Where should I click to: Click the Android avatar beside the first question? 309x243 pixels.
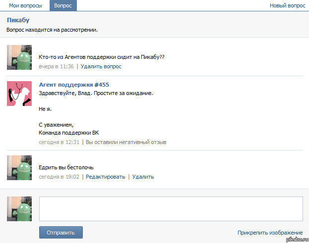(x=19, y=57)
